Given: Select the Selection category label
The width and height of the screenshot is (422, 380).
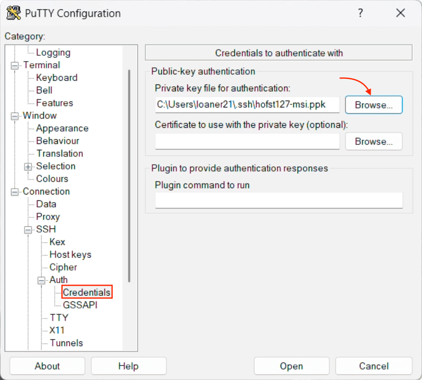Looking at the screenshot, I should 56,166.
